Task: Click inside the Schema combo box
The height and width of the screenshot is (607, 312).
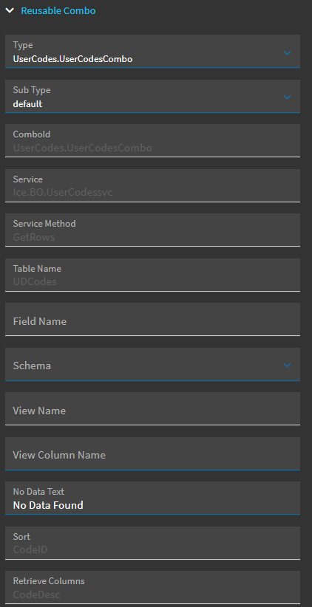Action: 152,364
